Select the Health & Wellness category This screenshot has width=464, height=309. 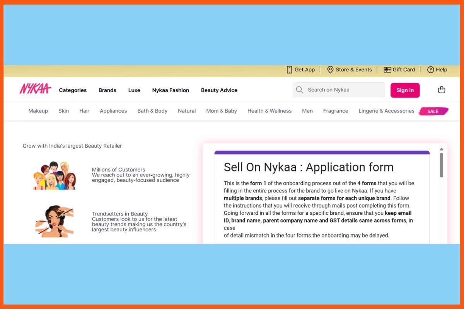pyautogui.click(x=270, y=111)
